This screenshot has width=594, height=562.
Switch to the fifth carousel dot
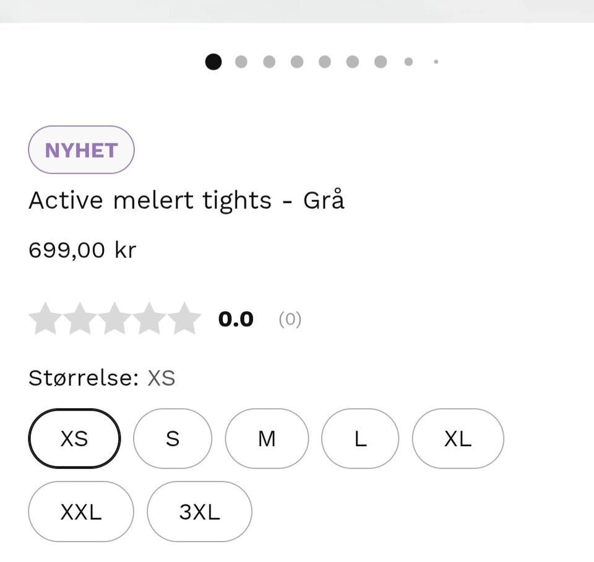coord(325,62)
